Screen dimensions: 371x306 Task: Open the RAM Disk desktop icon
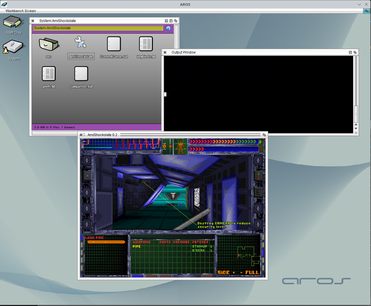(x=14, y=25)
